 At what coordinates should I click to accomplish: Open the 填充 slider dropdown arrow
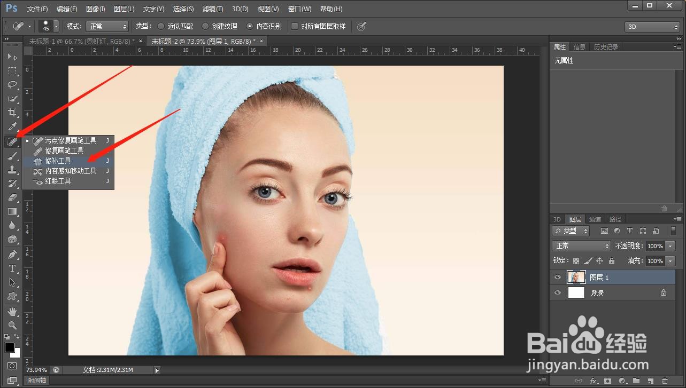(670, 261)
